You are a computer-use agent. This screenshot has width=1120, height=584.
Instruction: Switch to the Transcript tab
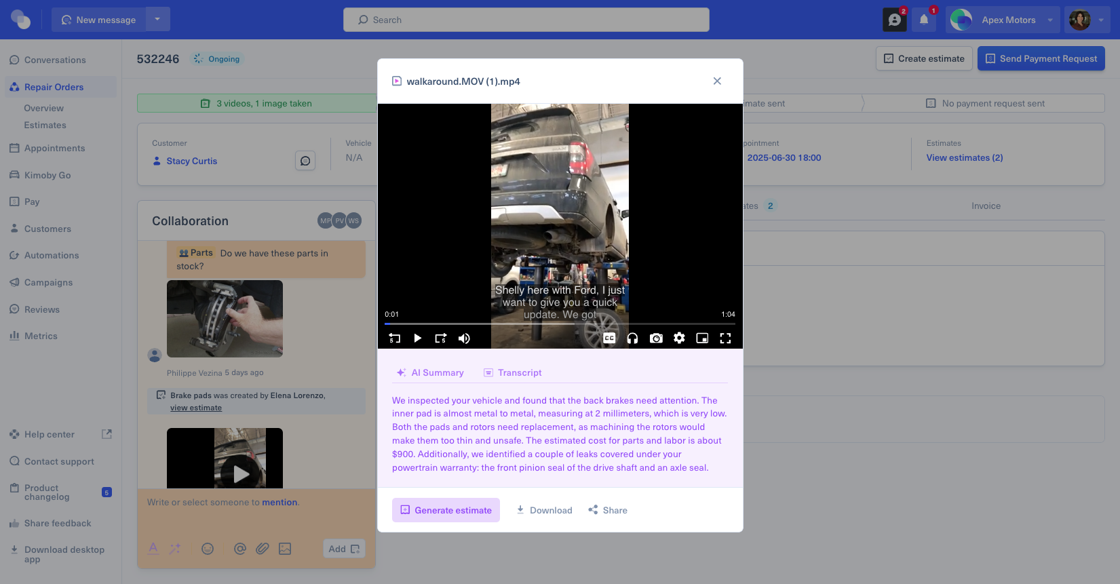[512, 372]
